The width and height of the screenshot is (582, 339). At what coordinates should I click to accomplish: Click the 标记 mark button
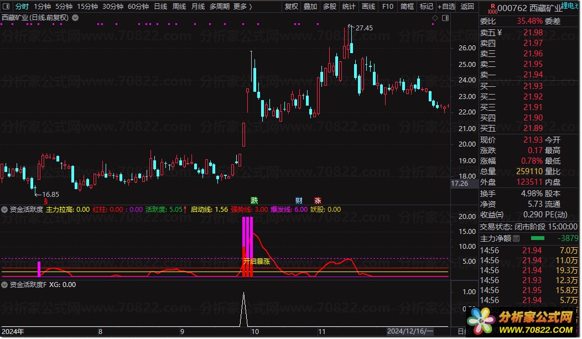[x=426, y=6]
